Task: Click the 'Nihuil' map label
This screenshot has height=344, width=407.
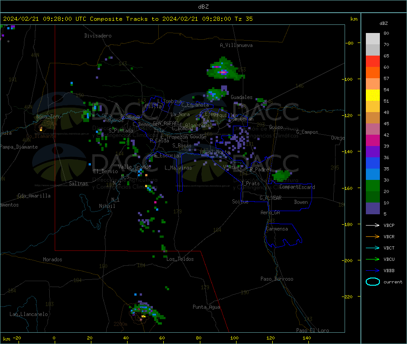Action: (107, 206)
